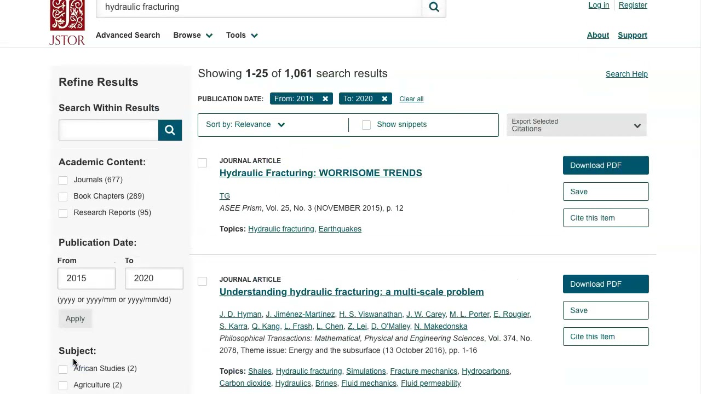Click author H. S. Viswanathan
Viewport: 701px width, 394px height.
point(370,314)
